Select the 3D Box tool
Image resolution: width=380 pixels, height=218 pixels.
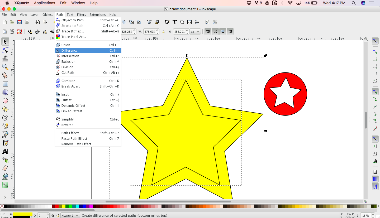point(5,92)
